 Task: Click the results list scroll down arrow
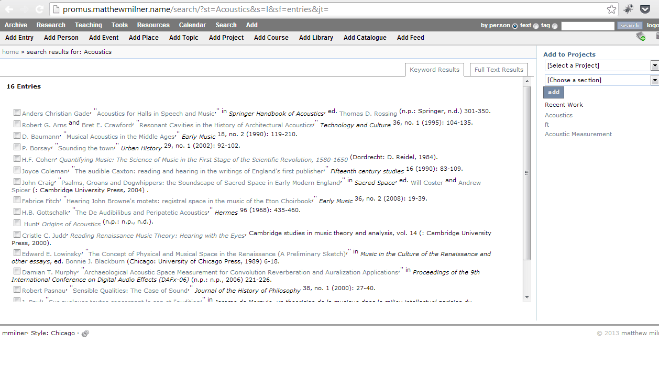pos(526,297)
